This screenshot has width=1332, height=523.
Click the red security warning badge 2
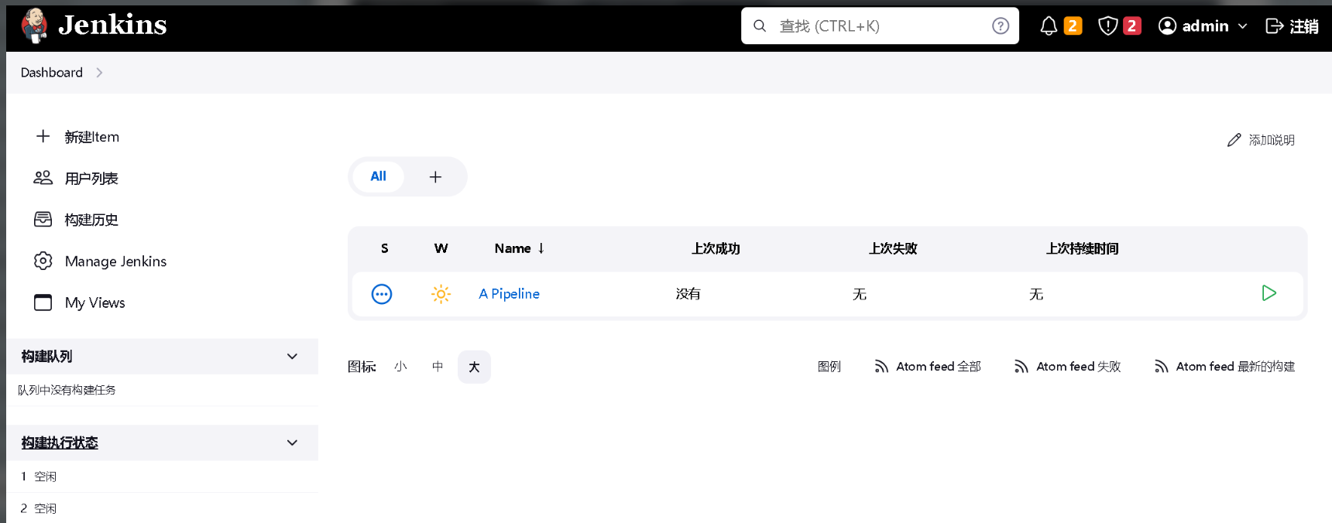pos(1131,26)
